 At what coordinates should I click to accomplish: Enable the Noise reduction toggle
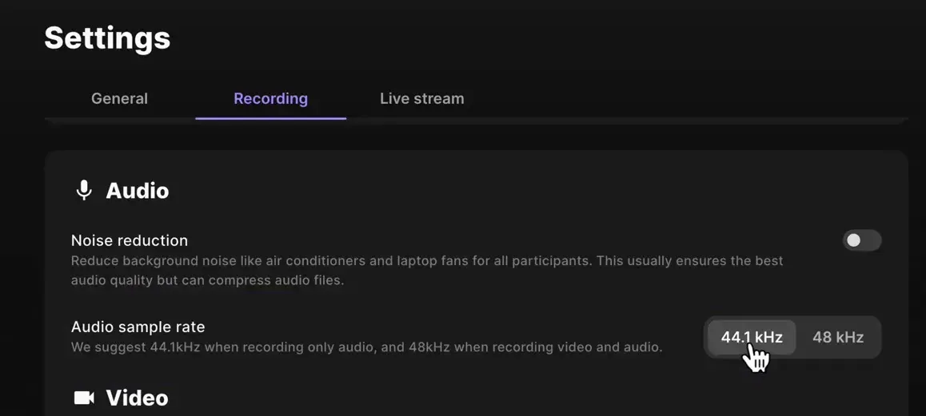(x=861, y=240)
